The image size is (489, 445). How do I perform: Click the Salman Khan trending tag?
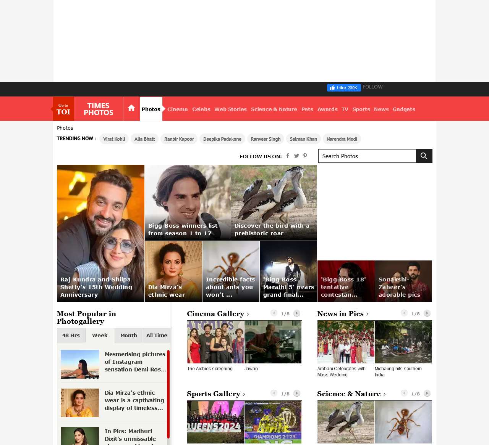[x=303, y=139]
